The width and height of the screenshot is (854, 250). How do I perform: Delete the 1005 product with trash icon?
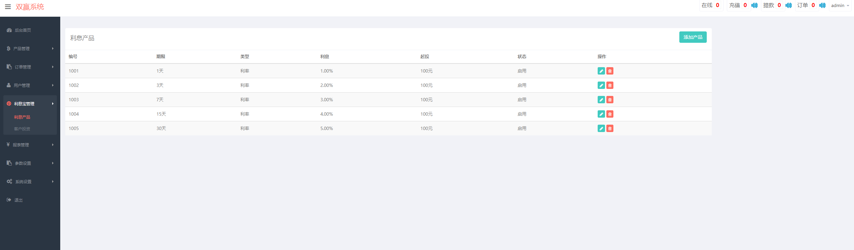(x=610, y=128)
